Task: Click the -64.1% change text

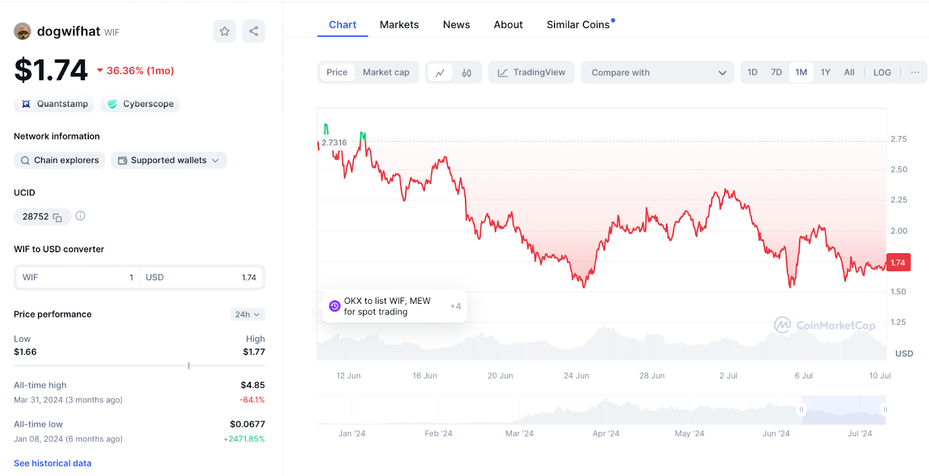Action: pos(253,400)
